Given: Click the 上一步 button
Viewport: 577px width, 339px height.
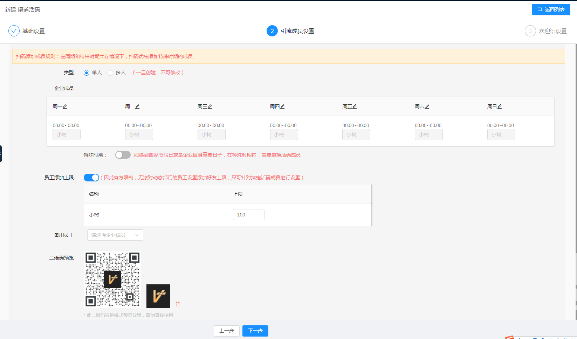Looking at the screenshot, I should click(x=227, y=331).
